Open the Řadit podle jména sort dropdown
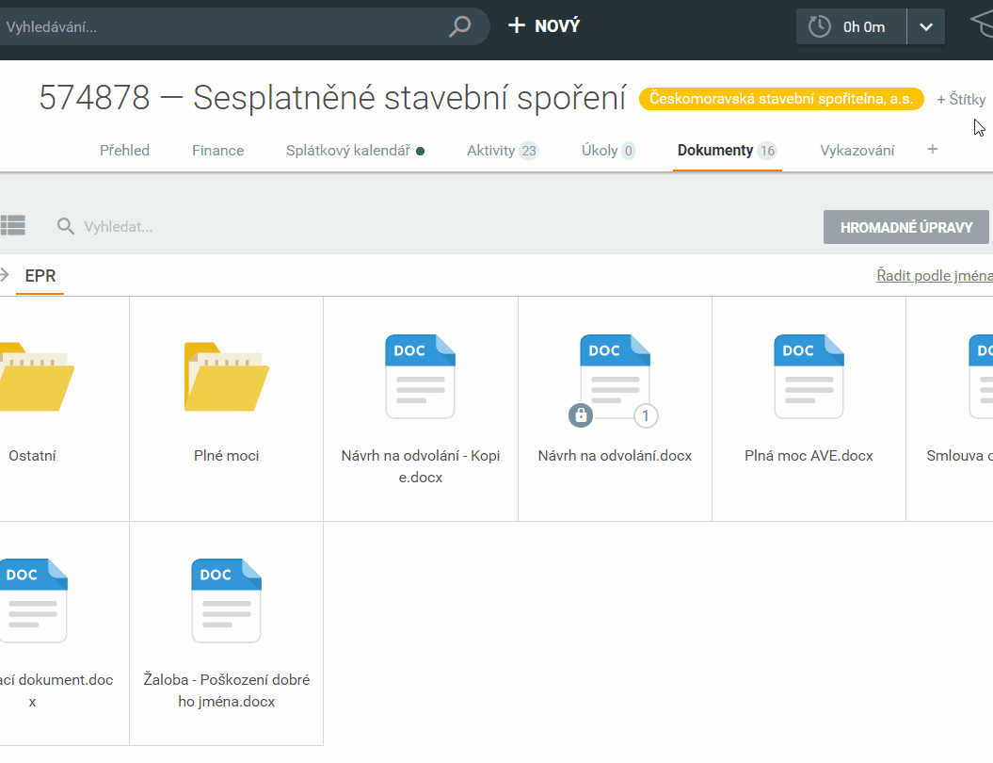The width and height of the screenshot is (993, 763). pos(934,275)
